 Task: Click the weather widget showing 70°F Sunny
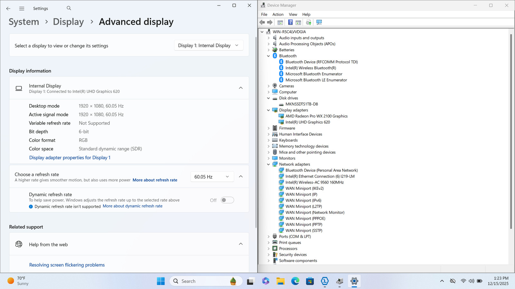(x=18, y=281)
